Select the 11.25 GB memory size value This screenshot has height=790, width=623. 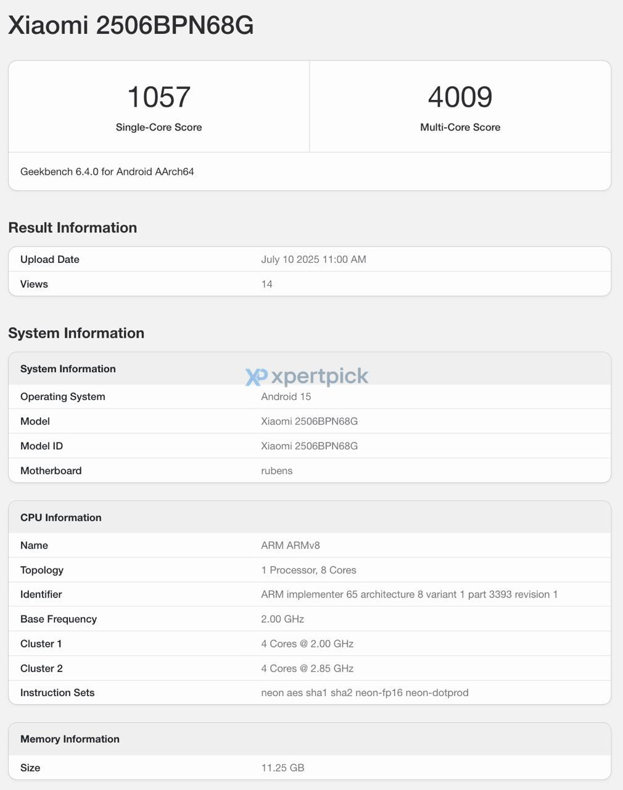tap(283, 768)
